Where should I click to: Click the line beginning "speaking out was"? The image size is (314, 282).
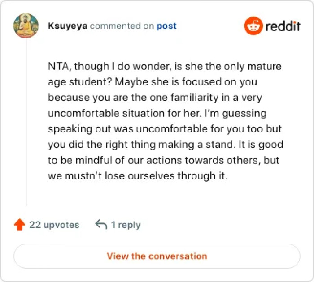[x=165, y=129]
